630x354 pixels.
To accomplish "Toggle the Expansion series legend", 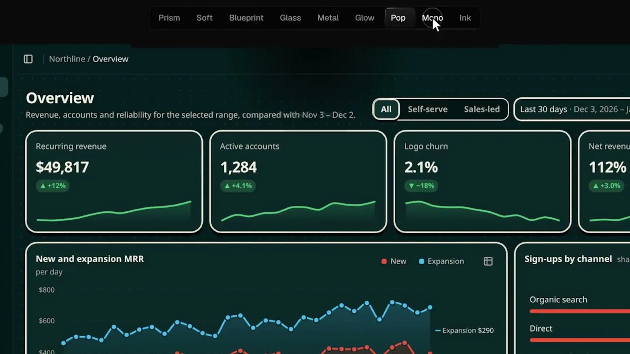I will (441, 261).
